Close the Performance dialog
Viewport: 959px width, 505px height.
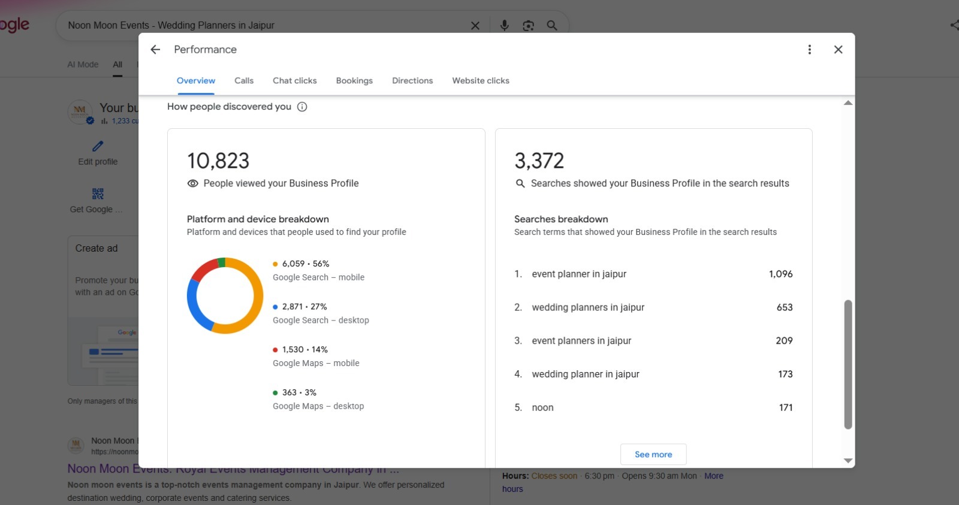point(839,50)
